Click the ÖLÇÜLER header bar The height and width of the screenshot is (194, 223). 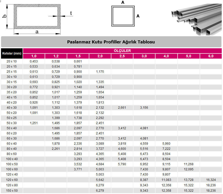pos(122,51)
